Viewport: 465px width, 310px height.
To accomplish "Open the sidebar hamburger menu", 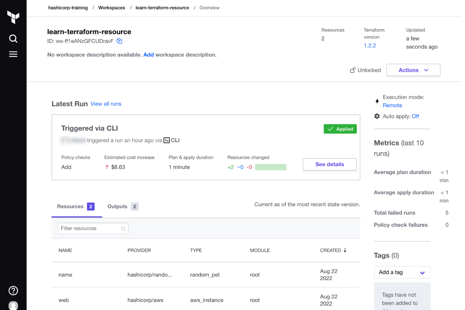I will [13, 54].
